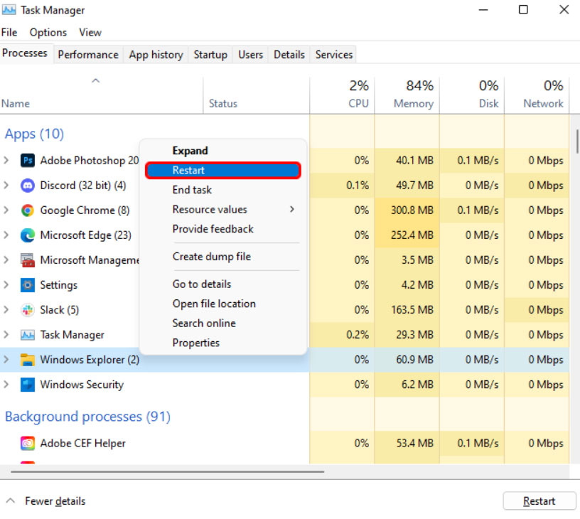The image size is (580, 519).
Task: Click the Windows Explorer folder icon
Action: tap(28, 360)
